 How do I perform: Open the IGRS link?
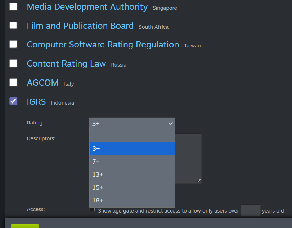point(36,102)
